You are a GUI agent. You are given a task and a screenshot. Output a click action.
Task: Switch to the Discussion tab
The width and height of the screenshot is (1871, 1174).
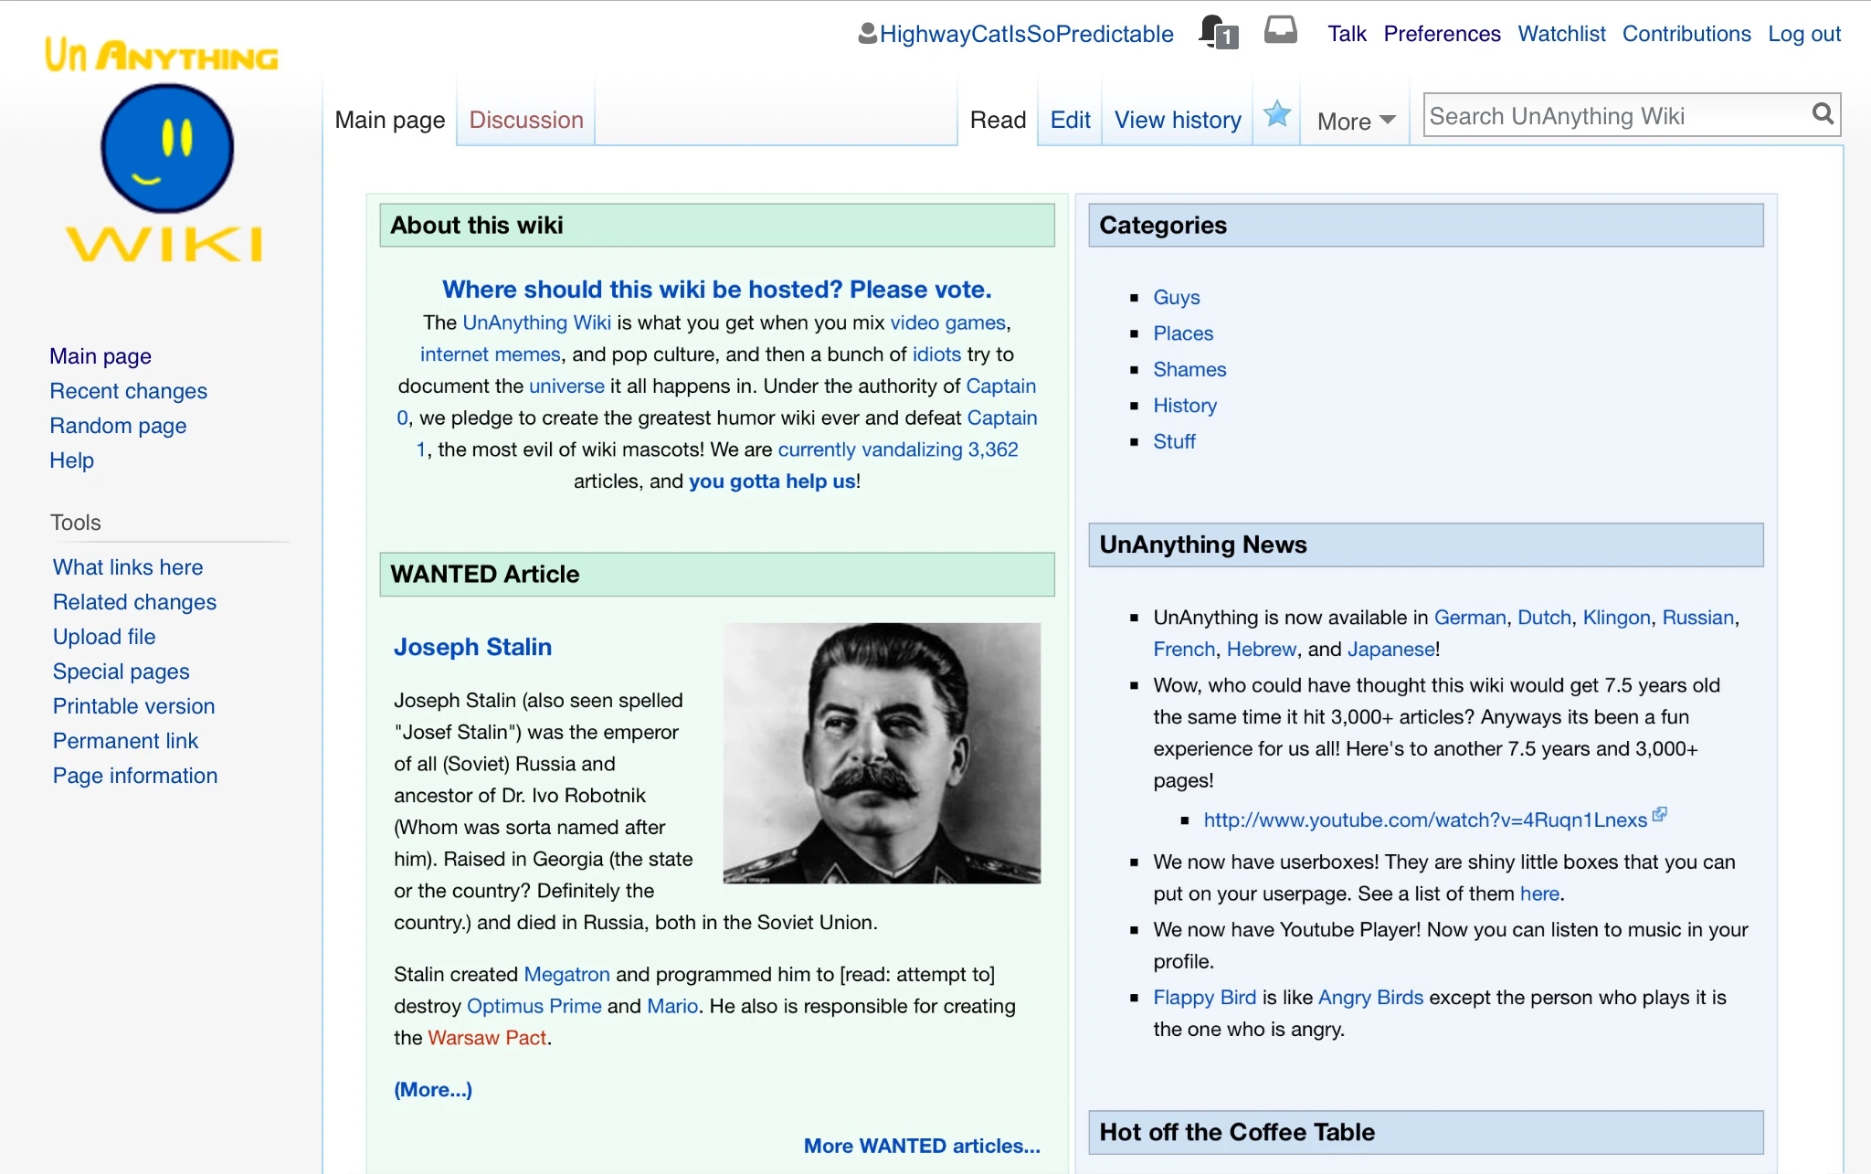(x=525, y=120)
